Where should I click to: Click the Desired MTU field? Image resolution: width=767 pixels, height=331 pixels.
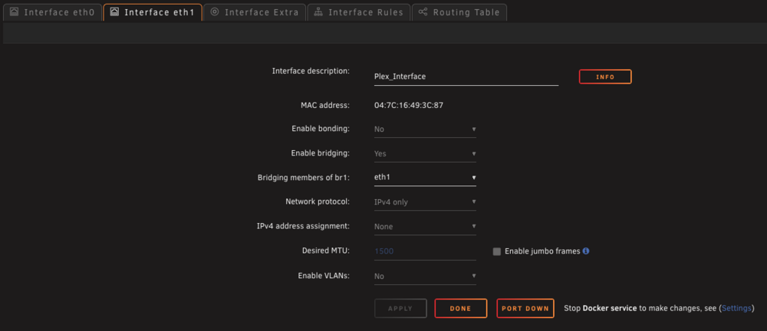pos(425,251)
